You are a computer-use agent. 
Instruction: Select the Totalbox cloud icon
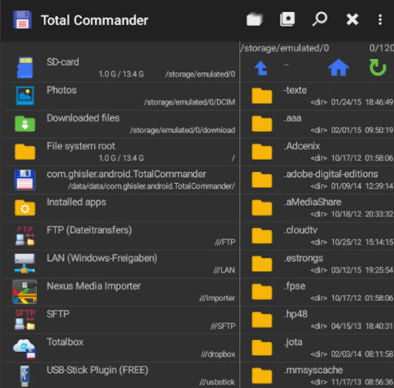pos(25,349)
